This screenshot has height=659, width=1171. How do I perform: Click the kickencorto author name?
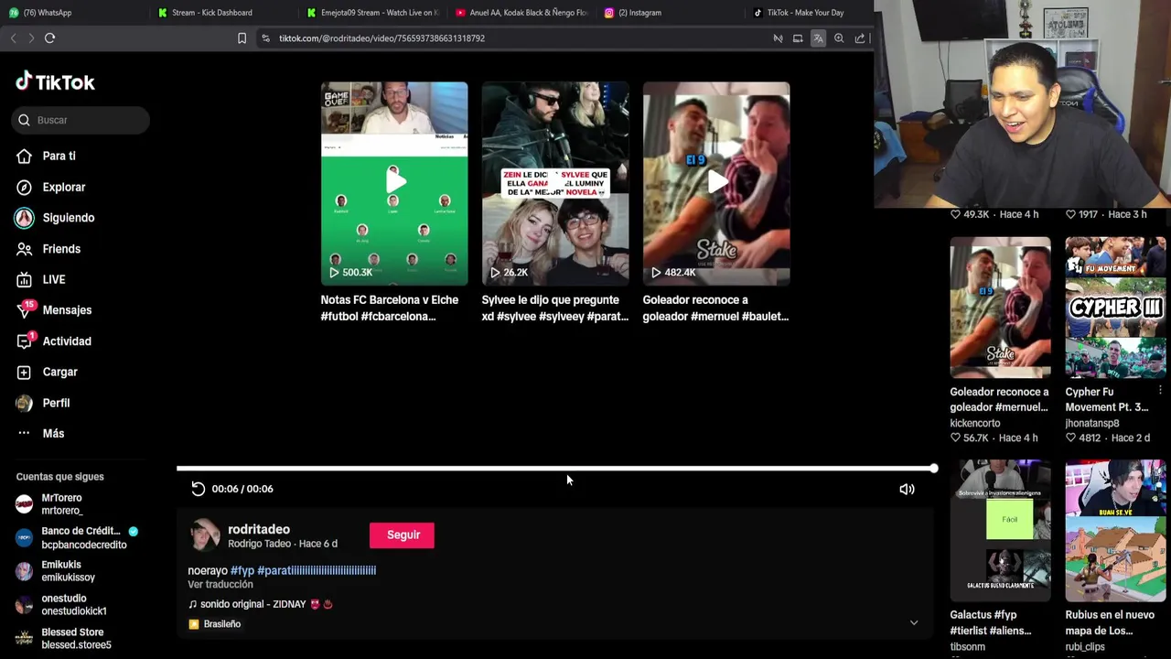975,424
